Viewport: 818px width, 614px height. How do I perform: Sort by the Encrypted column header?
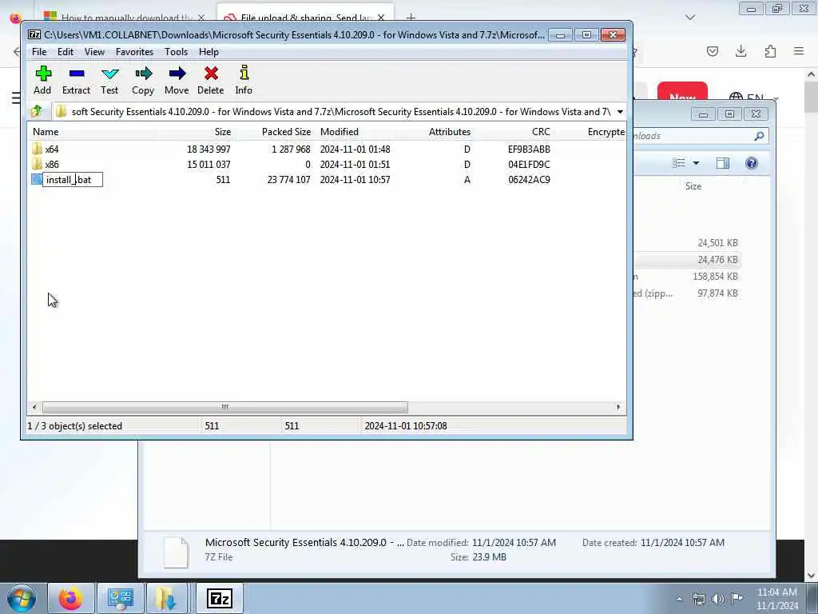[606, 132]
